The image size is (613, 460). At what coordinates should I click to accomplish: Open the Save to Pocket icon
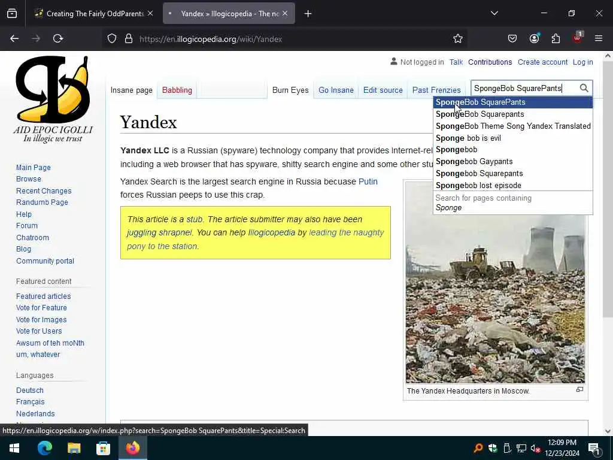(512, 38)
